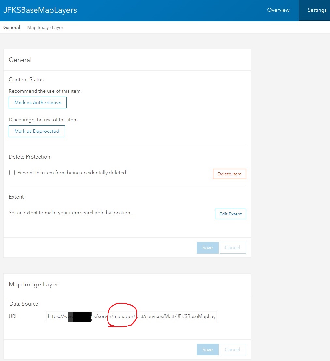This screenshot has width=330, height=361.
Task: Open the Map Image Layer section
Action: click(x=45, y=27)
